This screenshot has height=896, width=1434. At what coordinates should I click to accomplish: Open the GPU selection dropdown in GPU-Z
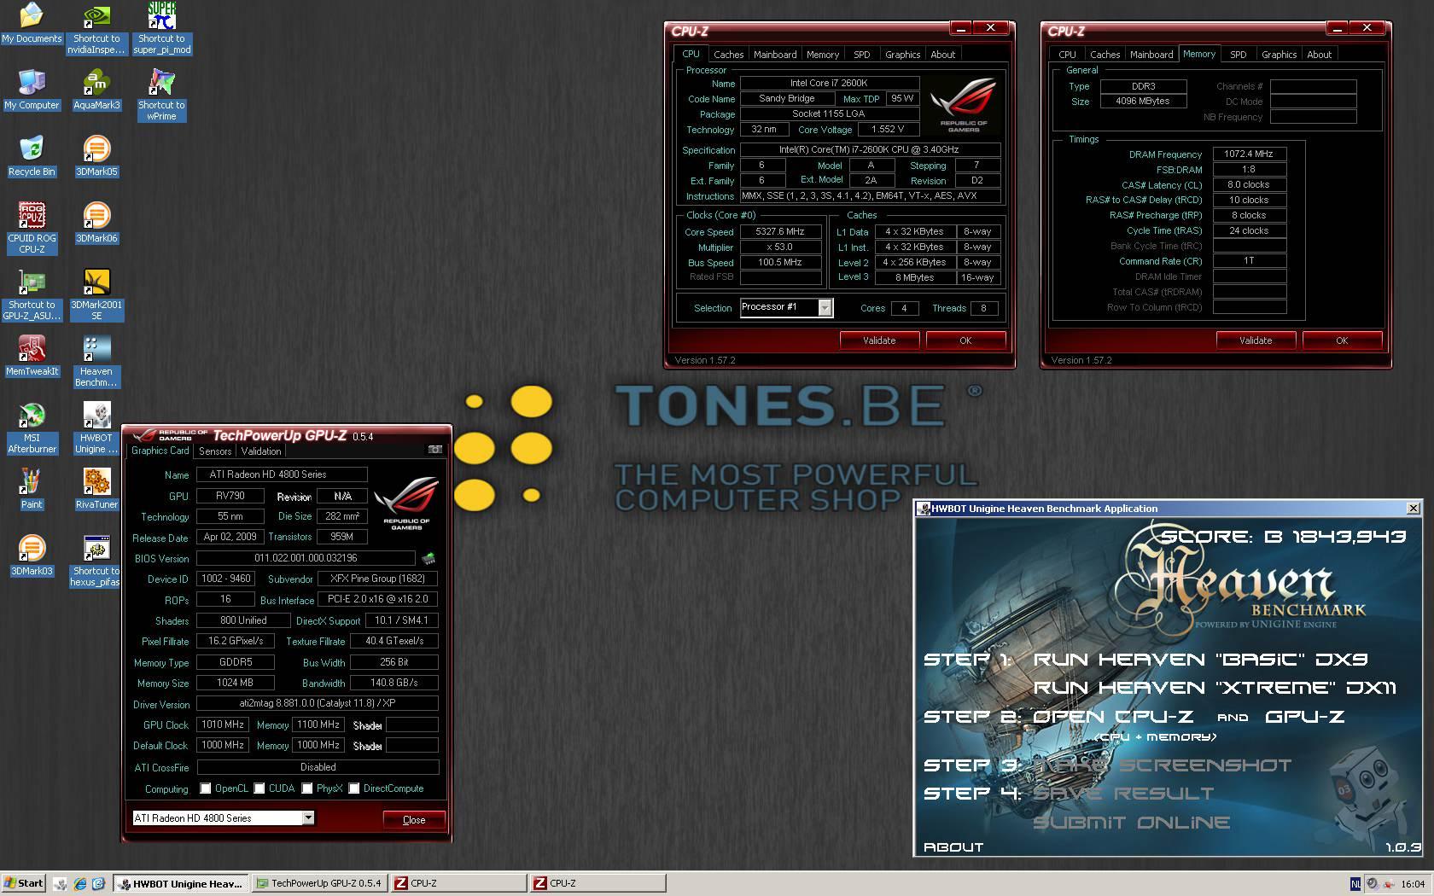tap(308, 817)
